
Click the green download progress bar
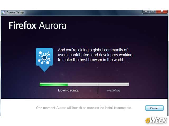coord(84,85)
